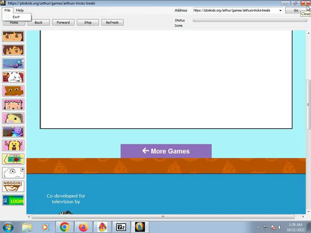
Task: Select the yellow duck character sidebar icon
Action: click(13, 118)
